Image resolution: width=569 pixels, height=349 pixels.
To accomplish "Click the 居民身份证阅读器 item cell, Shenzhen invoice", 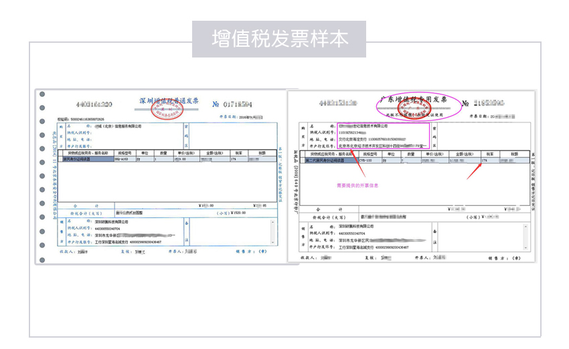I will click(88, 159).
